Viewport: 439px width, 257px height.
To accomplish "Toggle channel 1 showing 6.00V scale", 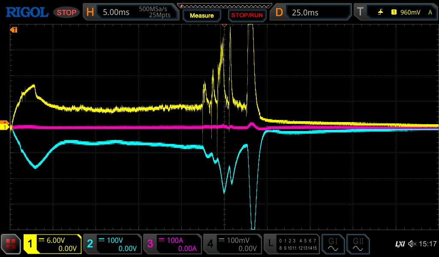I will pos(53,244).
